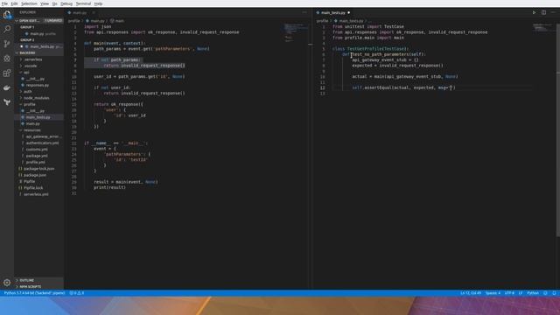Collapse the BACKEND folder section
Screen dimensions: 560x315
click(x=38, y=52)
